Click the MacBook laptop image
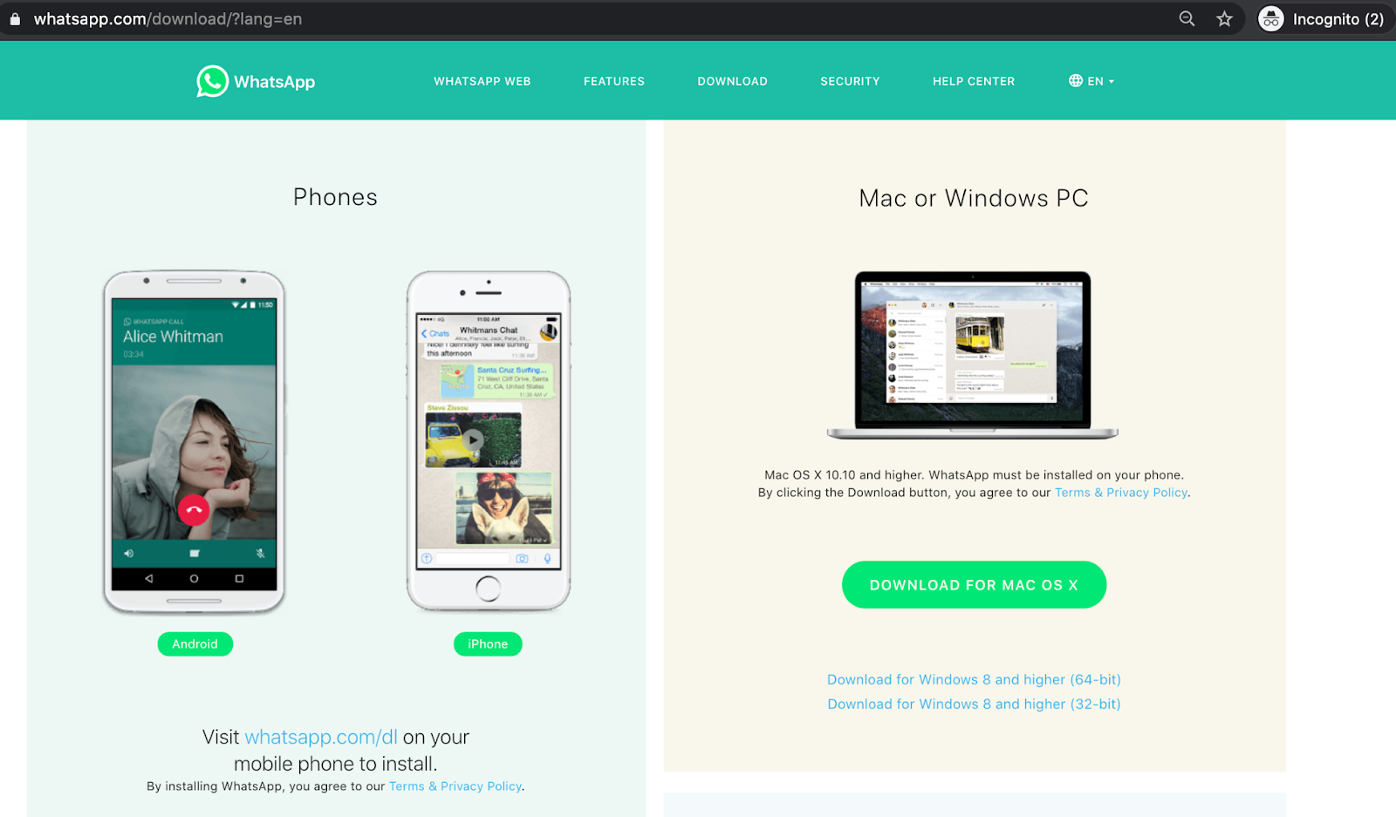 973,355
